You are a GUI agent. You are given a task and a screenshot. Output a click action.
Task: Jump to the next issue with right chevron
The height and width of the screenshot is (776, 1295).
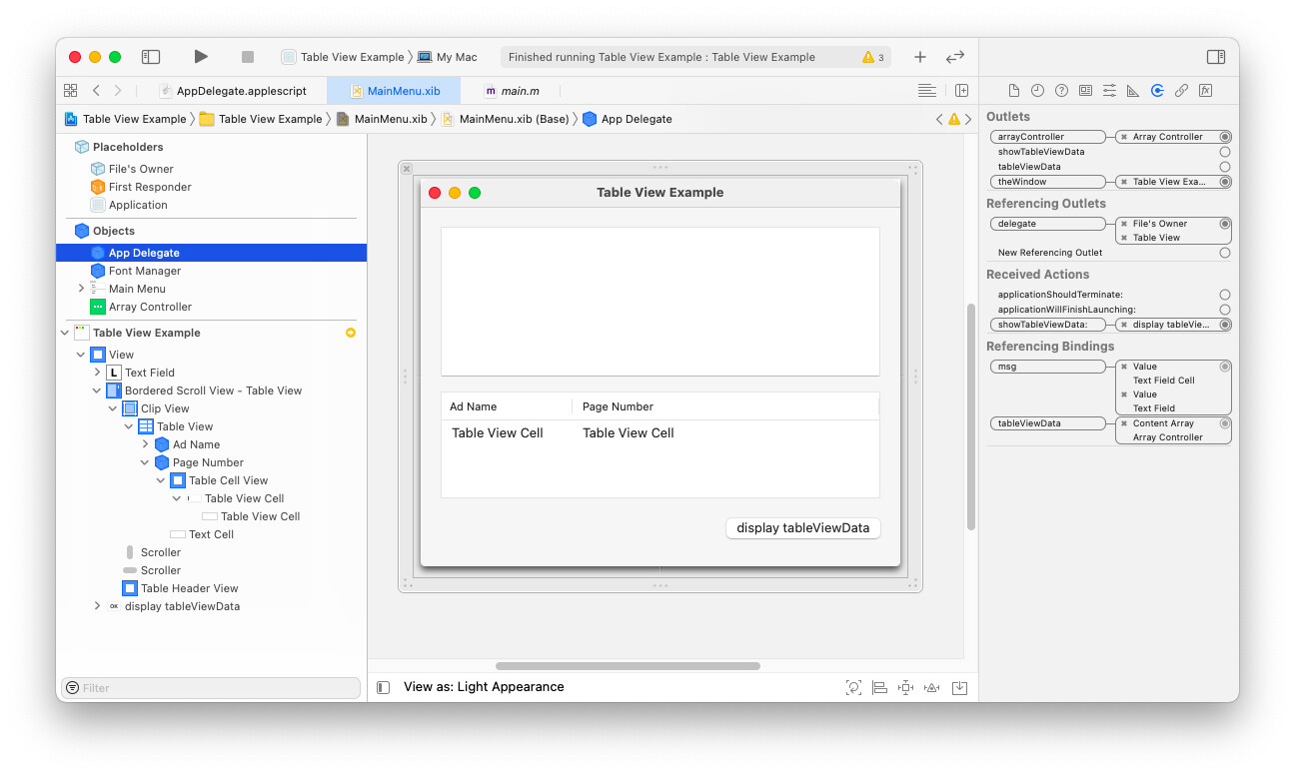point(967,119)
